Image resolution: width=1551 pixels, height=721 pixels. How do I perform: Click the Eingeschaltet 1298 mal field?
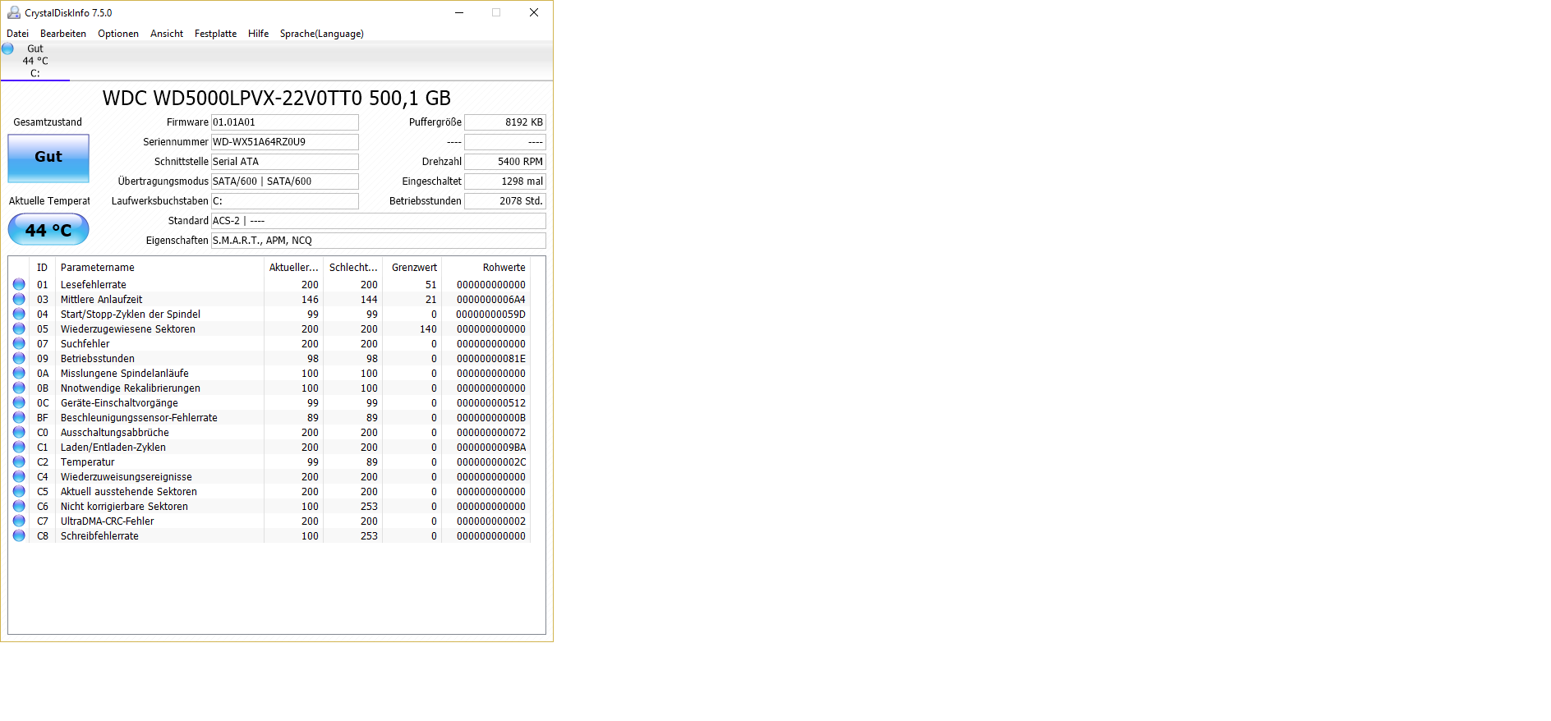(x=505, y=181)
